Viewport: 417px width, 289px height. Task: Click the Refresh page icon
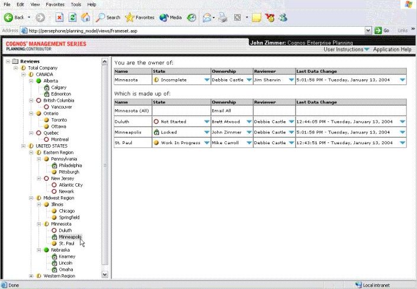pyautogui.click(x=72, y=18)
